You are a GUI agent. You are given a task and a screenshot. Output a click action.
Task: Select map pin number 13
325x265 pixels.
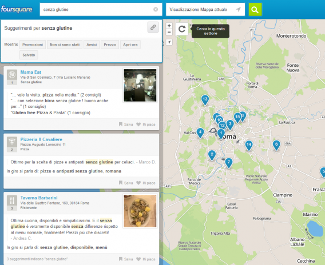tap(205, 100)
